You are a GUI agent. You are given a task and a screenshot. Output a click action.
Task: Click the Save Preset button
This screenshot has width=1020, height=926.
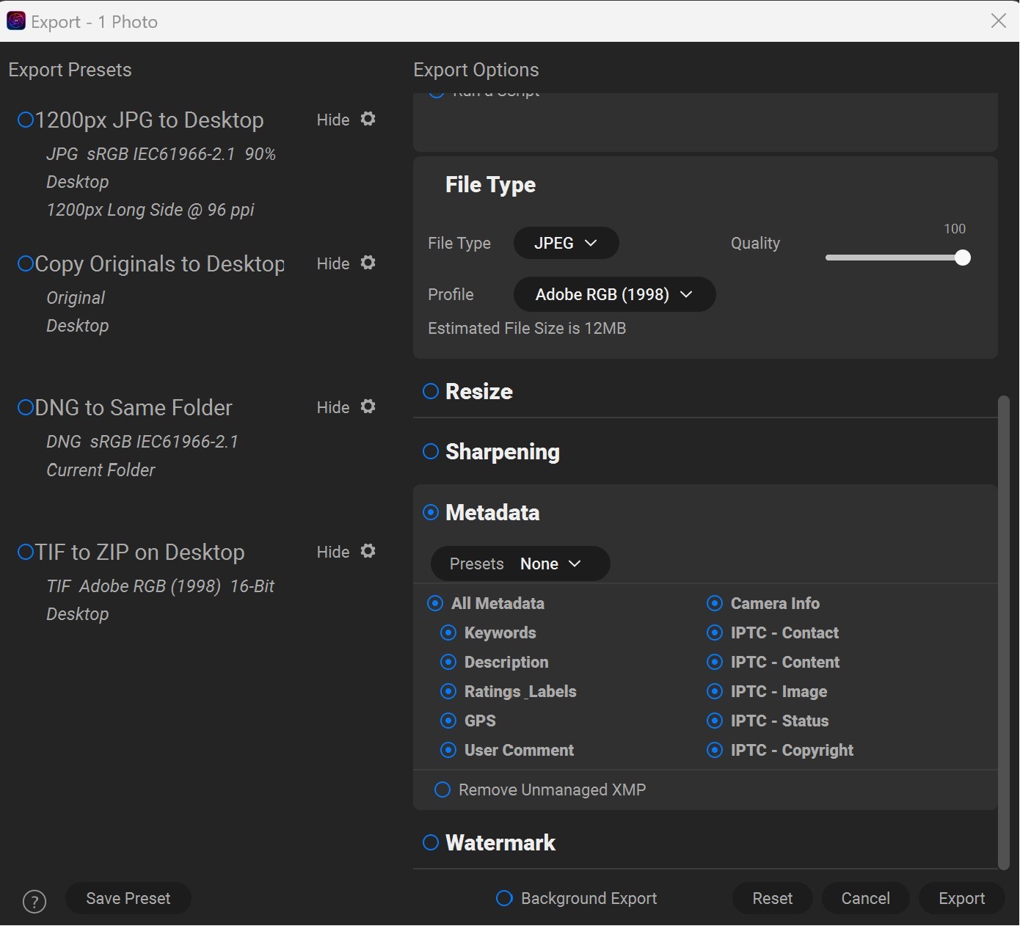tap(128, 898)
